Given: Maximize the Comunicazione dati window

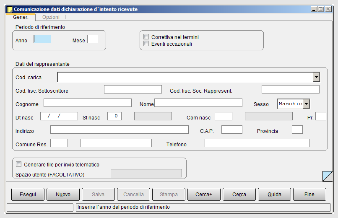Looking at the screenshot, I should pyautogui.click(x=321, y=9).
